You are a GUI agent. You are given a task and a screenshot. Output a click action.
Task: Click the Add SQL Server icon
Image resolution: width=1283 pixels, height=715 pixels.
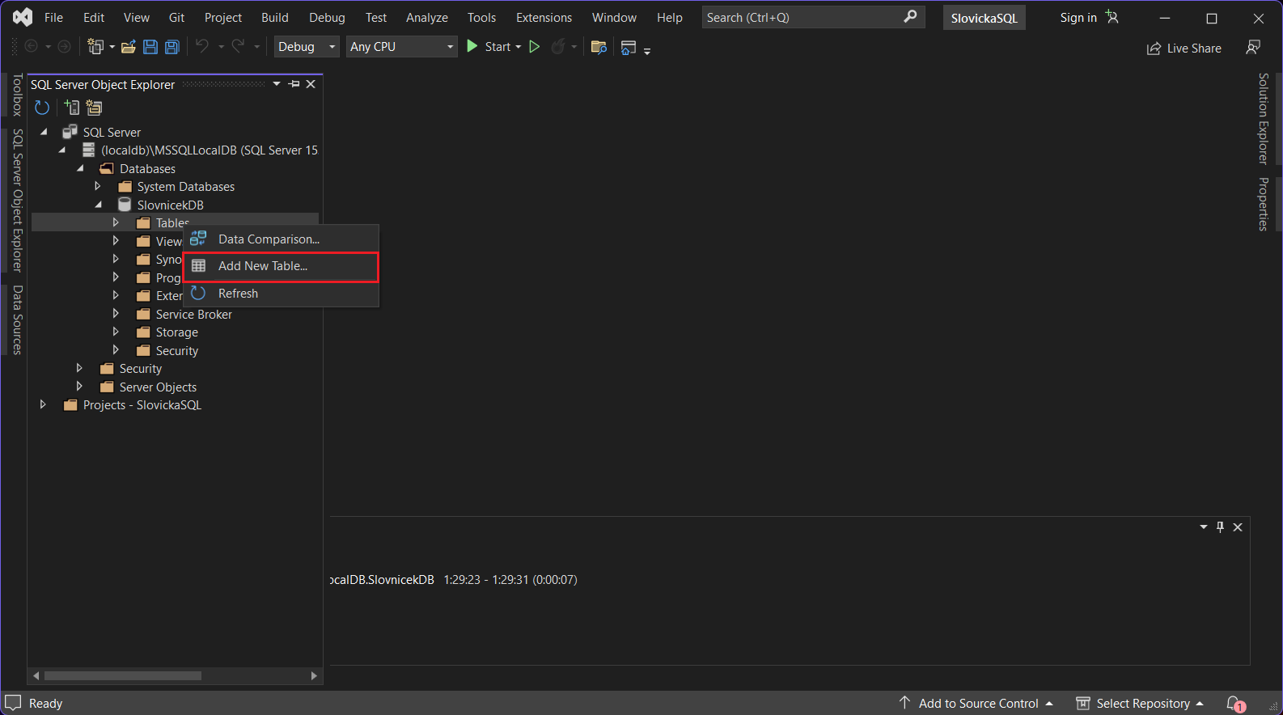72,108
